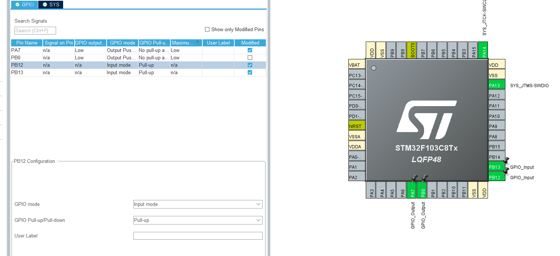The height and width of the screenshot is (256, 560).
Task: Switch to the GPIO tab
Action: (x=25, y=4)
